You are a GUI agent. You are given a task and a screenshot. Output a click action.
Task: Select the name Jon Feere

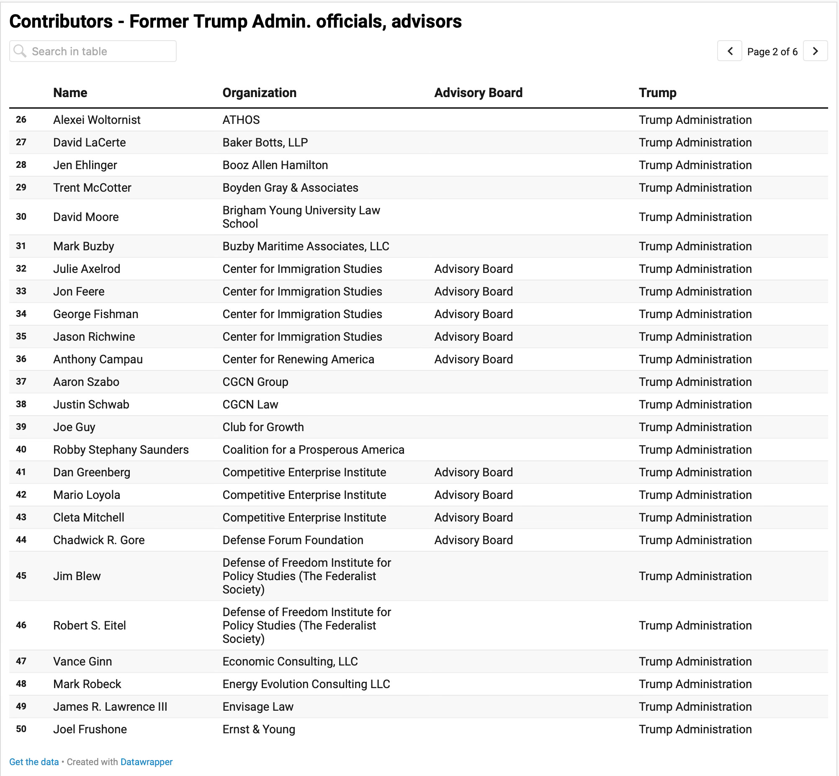79,292
